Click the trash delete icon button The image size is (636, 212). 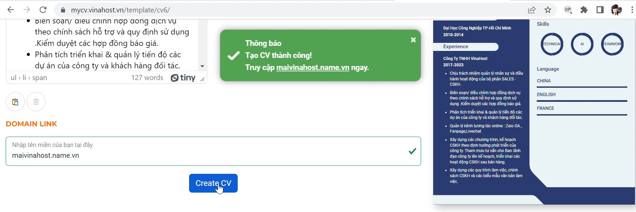click(36, 102)
